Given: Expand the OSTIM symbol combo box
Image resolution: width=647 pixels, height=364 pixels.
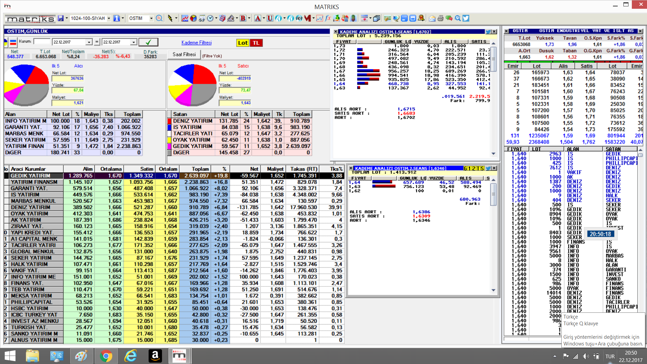Looking at the screenshot, I should pos(151,18).
